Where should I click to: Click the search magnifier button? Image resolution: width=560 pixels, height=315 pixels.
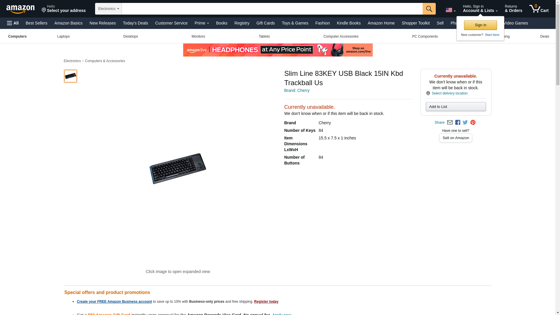[429, 9]
